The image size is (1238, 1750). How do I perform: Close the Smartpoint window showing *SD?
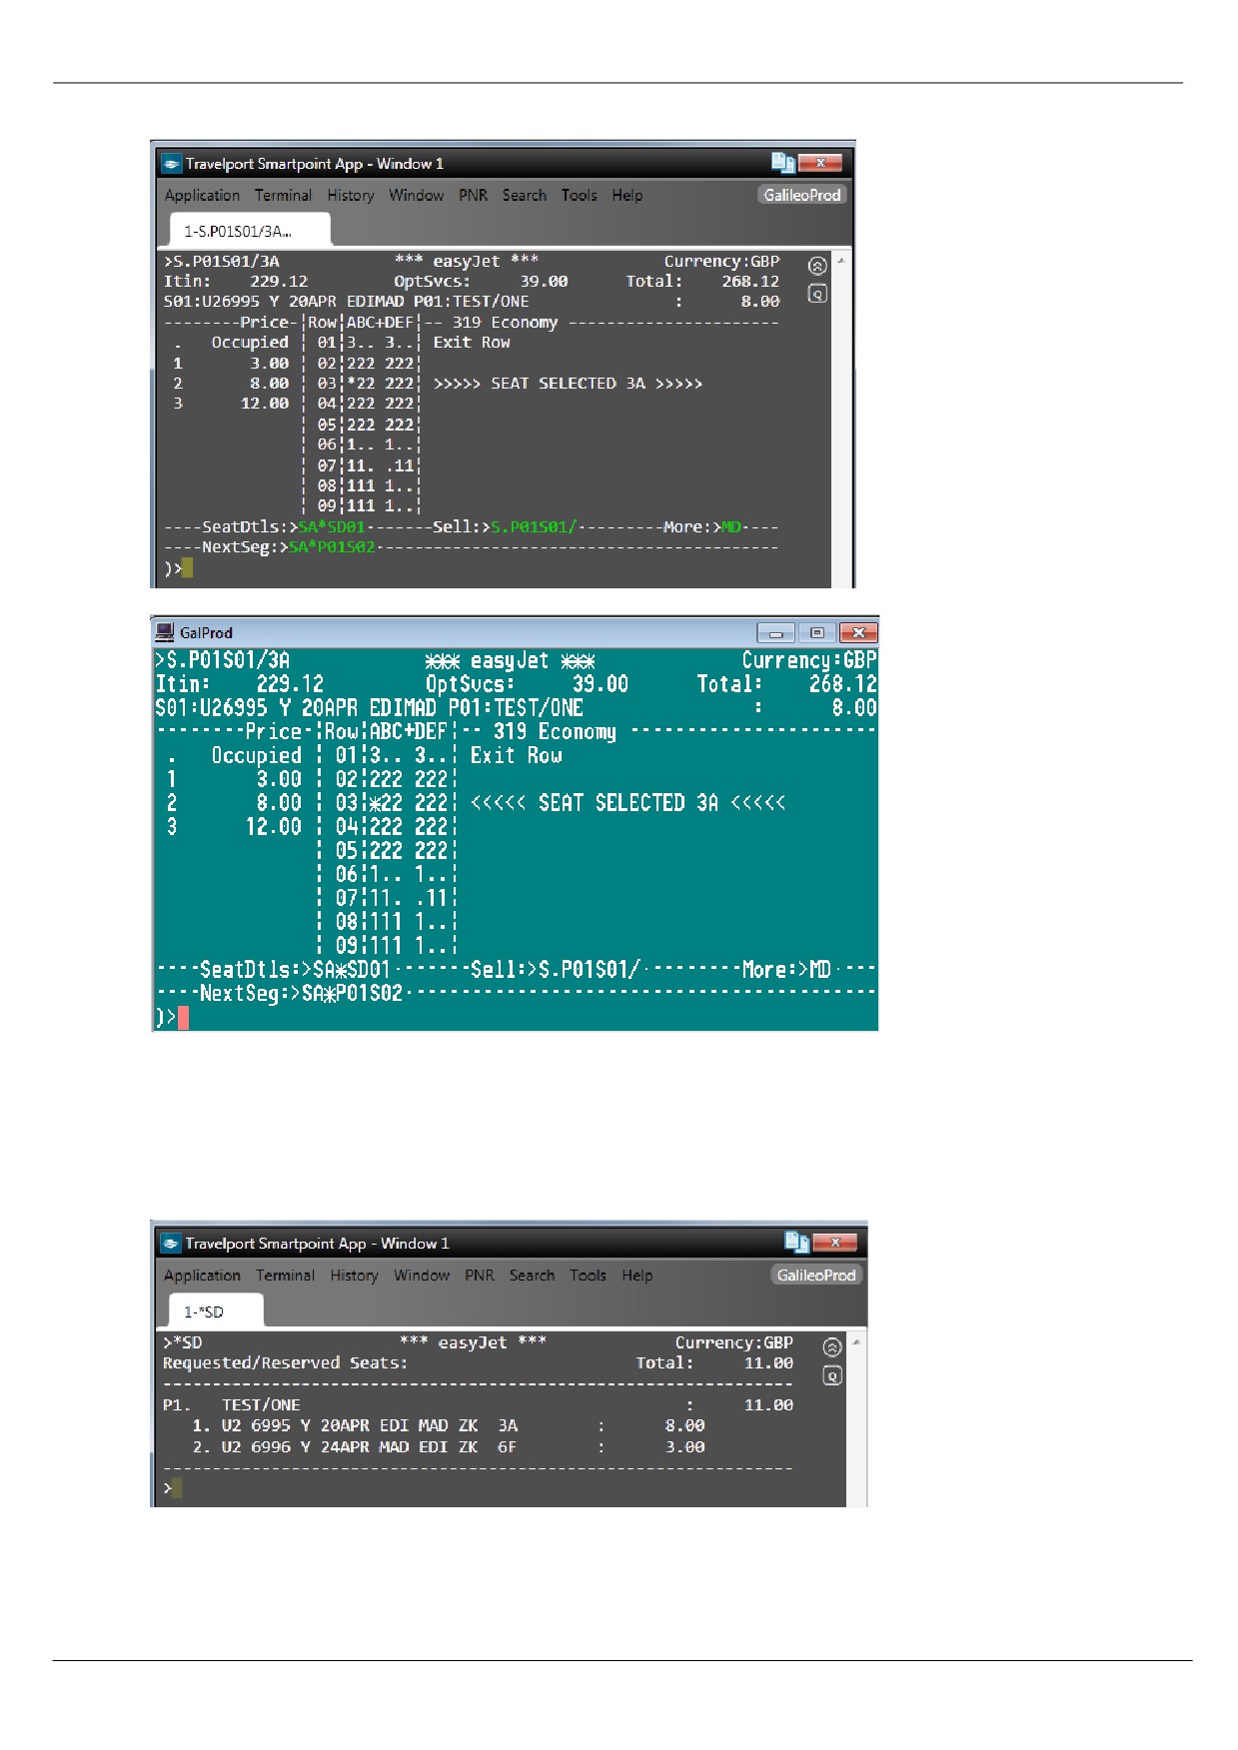pyautogui.click(x=834, y=1243)
